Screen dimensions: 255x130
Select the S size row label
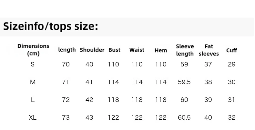coord(33,64)
